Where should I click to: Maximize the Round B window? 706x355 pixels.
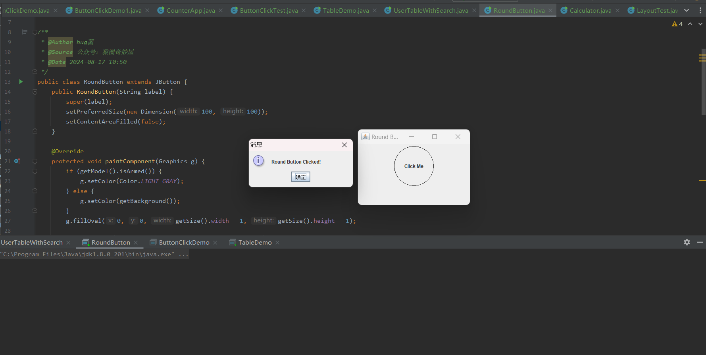click(x=435, y=137)
